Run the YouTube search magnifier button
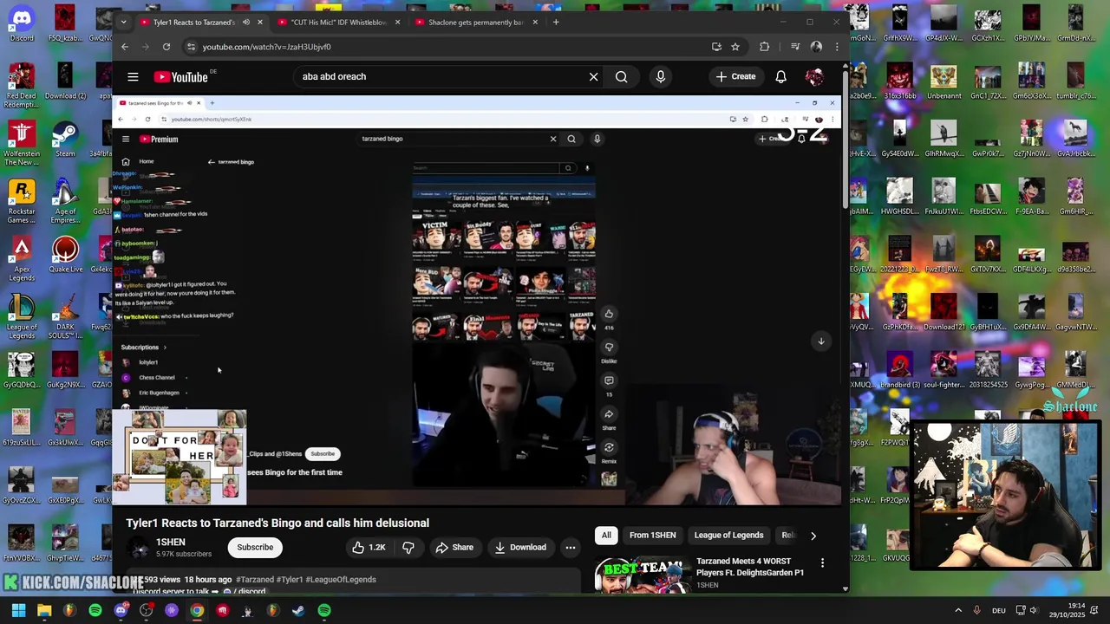 621,77
